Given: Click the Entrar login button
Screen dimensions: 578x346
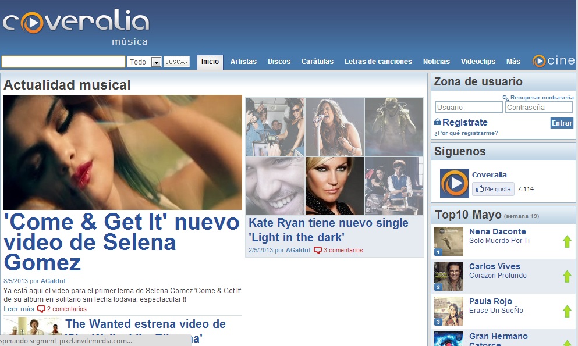Looking at the screenshot, I should pos(562,123).
